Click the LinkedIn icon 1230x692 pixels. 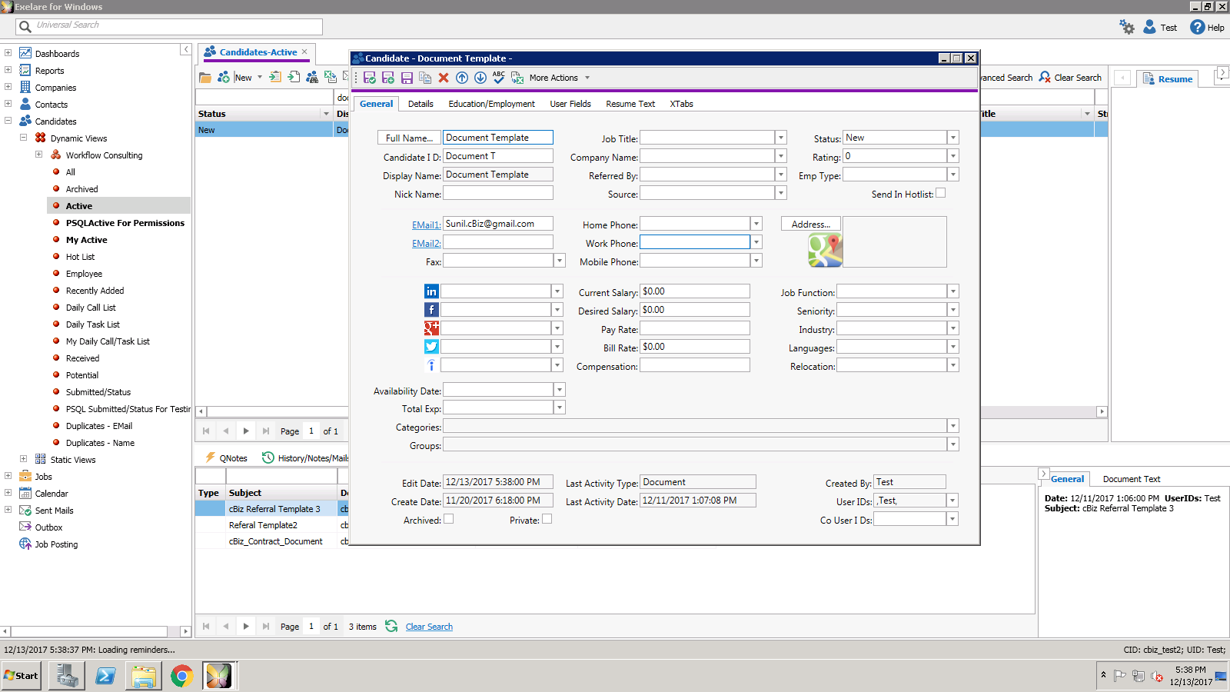tap(431, 291)
